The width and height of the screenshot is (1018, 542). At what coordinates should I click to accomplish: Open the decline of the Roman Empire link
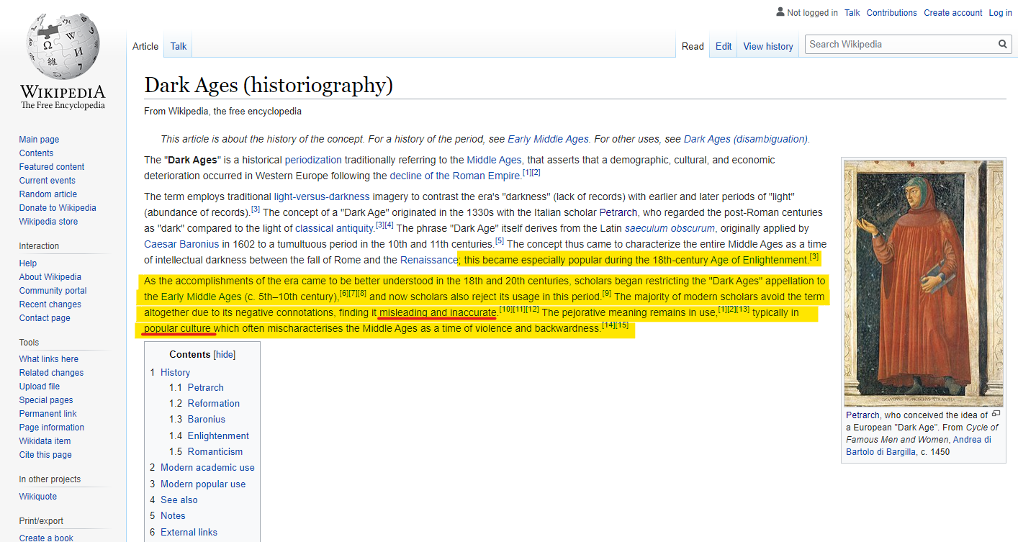(455, 176)
